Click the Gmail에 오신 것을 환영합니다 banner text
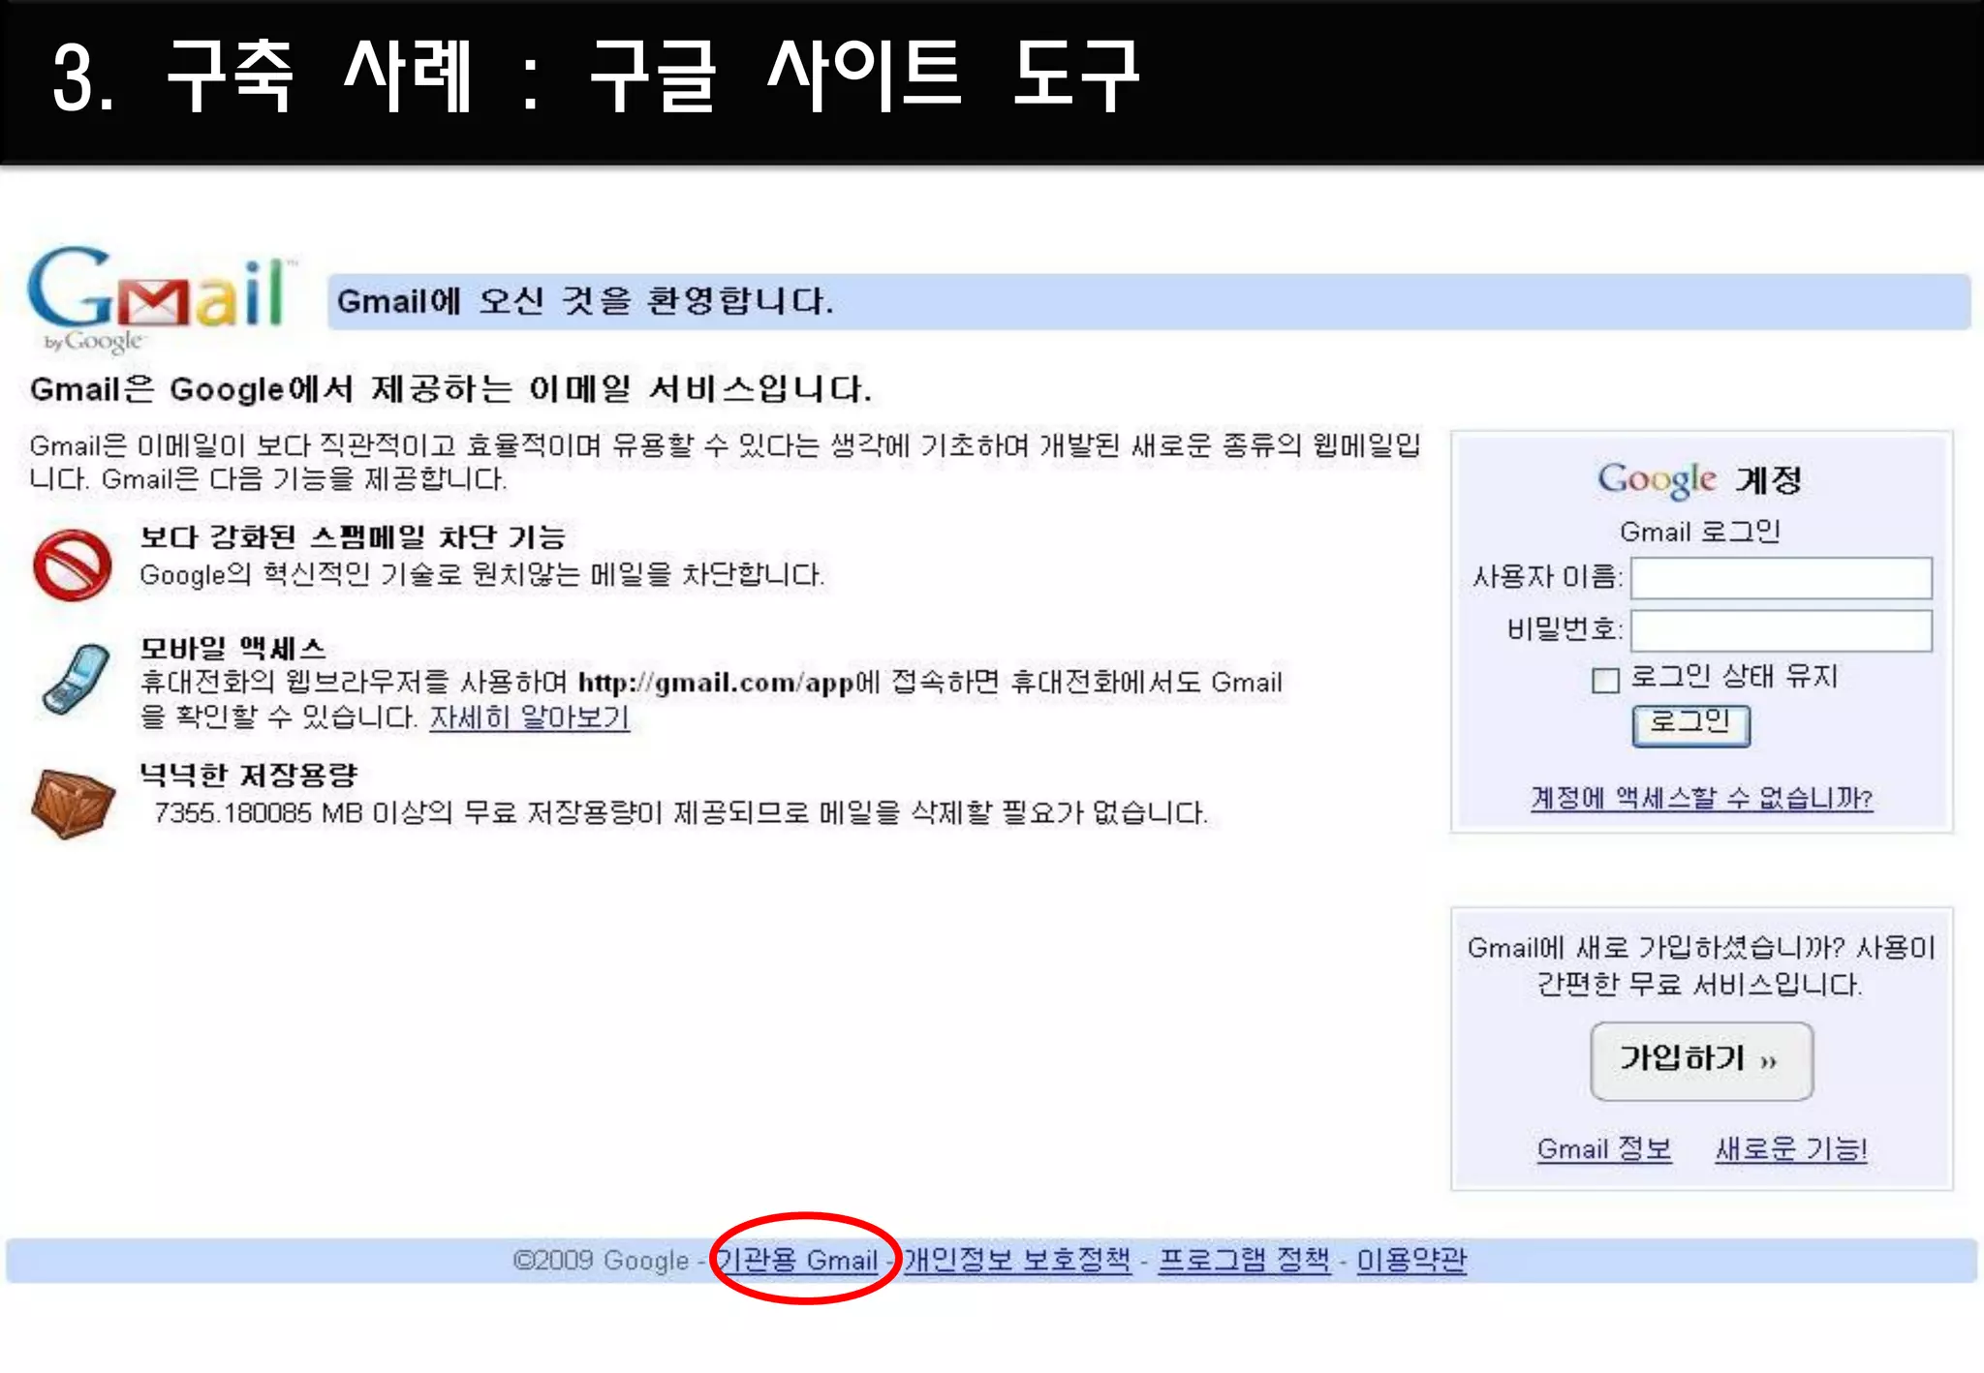 [585, 301]
